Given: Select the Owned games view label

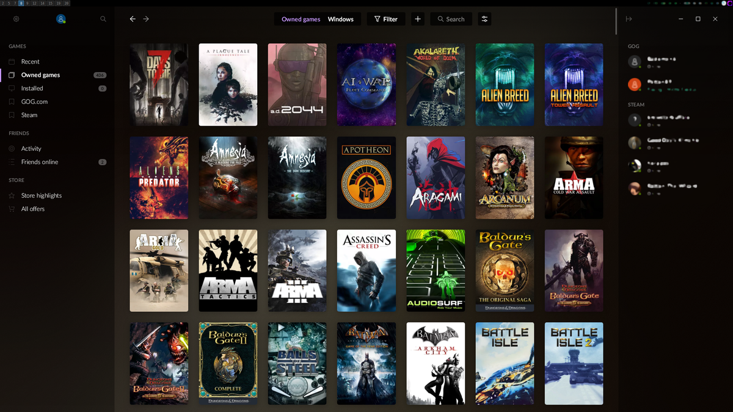Looking at the screenshot, I should (301, 19).
